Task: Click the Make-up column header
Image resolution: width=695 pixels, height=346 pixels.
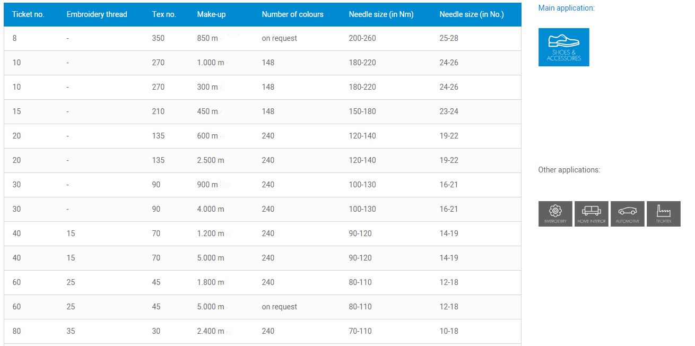Action: [211, 14]
